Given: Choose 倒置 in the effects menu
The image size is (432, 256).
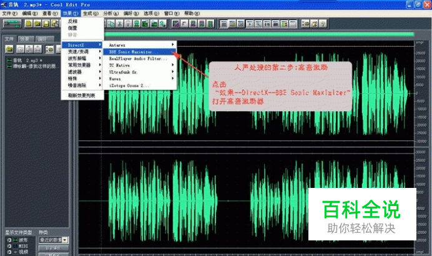Looking at the screenshot, I should coord(82,28).
